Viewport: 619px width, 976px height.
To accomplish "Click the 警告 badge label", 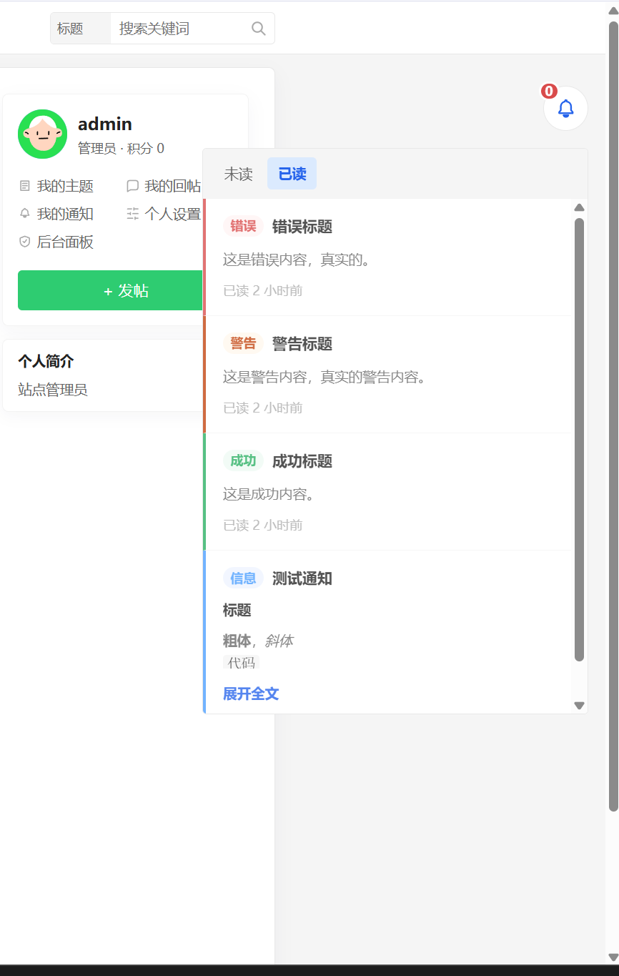I will (243, 343).
